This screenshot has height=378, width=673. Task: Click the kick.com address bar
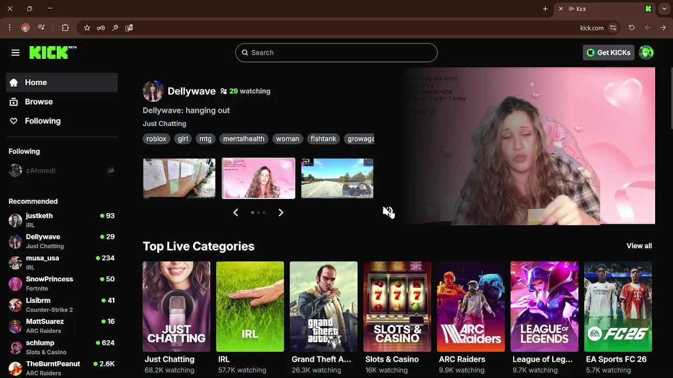592,28
